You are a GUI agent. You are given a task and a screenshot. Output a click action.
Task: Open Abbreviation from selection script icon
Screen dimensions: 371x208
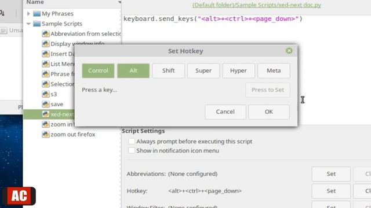[46, 34]
